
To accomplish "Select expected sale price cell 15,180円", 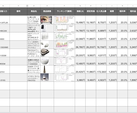I will pyautogui.click(x=91, y=20).
